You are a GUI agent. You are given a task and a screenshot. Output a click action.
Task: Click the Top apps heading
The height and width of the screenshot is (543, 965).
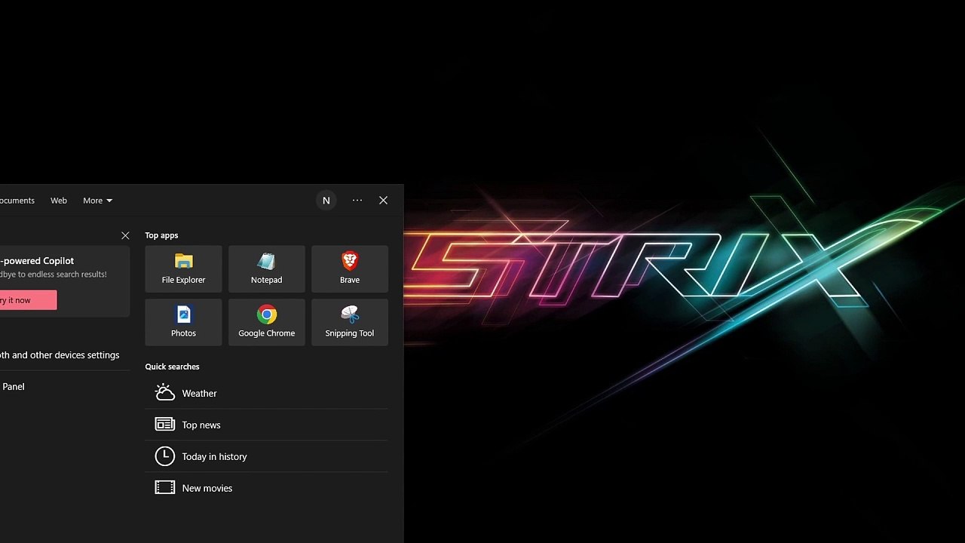click(161, 235)
